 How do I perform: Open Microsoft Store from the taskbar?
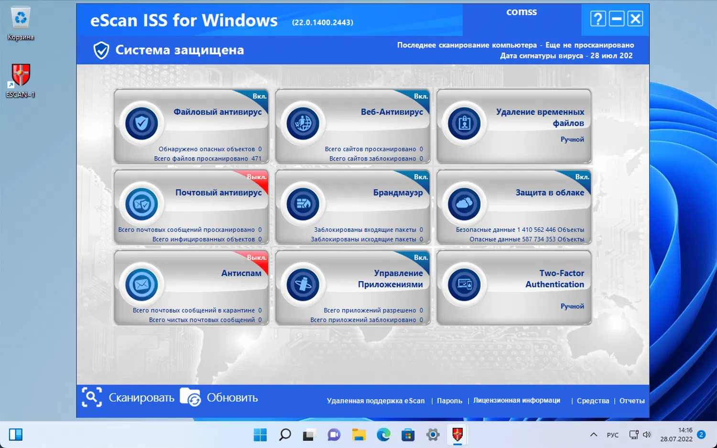pyautogui.click(x=408, y=435)
